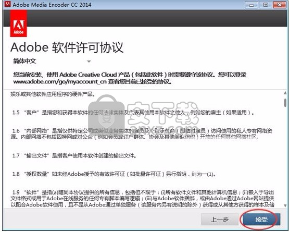Click the section 1.6 “内部网络” paragraph
Screen dimensions: 289x232
coord(142,134)
